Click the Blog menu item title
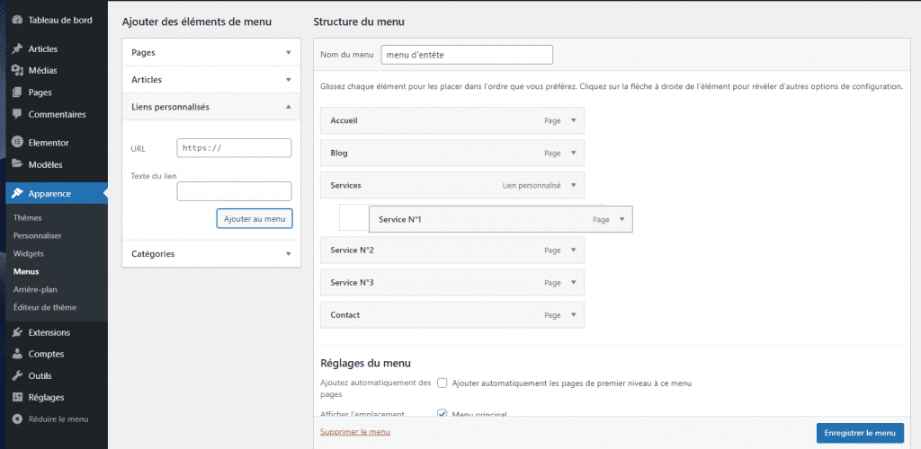The width and height of the screenshot is (921, 449). (x=339, y=153)
